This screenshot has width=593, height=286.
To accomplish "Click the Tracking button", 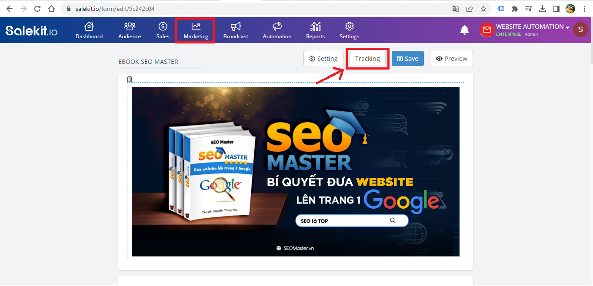I will coord(367,59).
